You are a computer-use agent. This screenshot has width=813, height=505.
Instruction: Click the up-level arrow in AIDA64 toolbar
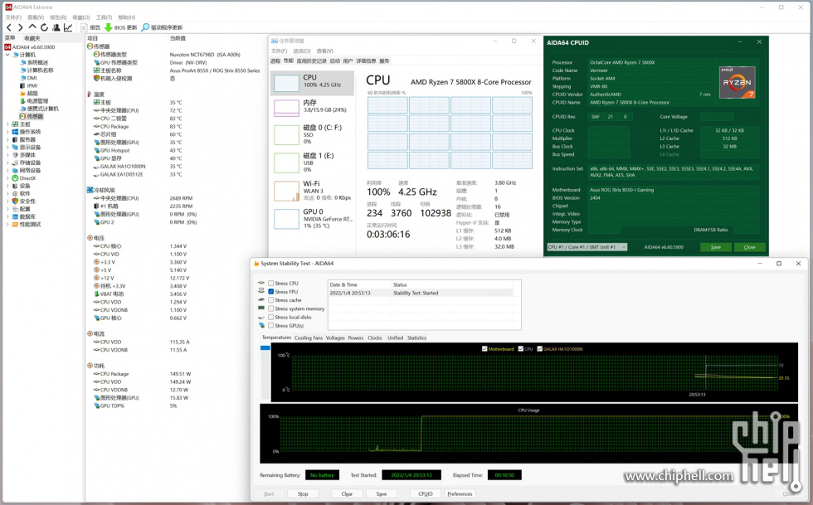tap(32, 27)
